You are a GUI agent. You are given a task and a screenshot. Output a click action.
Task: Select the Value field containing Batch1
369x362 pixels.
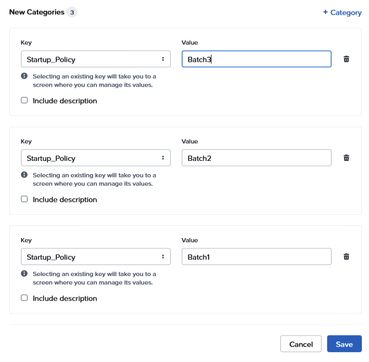coord(256,257)
